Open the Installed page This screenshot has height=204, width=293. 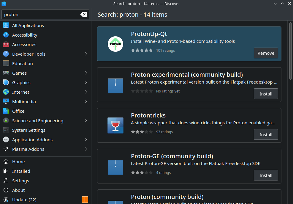tap(21, 171)
